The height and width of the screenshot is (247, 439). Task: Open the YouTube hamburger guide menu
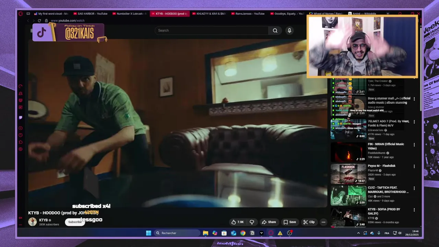click(x=31, y=31)
